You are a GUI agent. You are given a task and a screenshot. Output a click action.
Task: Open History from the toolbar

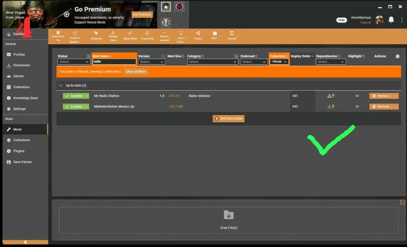tap(198, 36)
